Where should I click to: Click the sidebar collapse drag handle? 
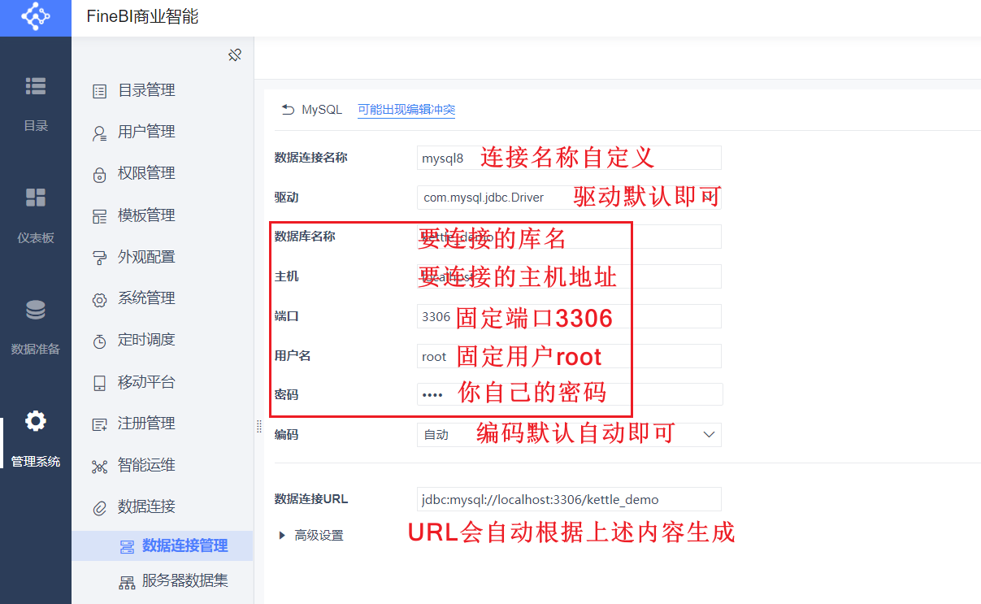(258, 426)
